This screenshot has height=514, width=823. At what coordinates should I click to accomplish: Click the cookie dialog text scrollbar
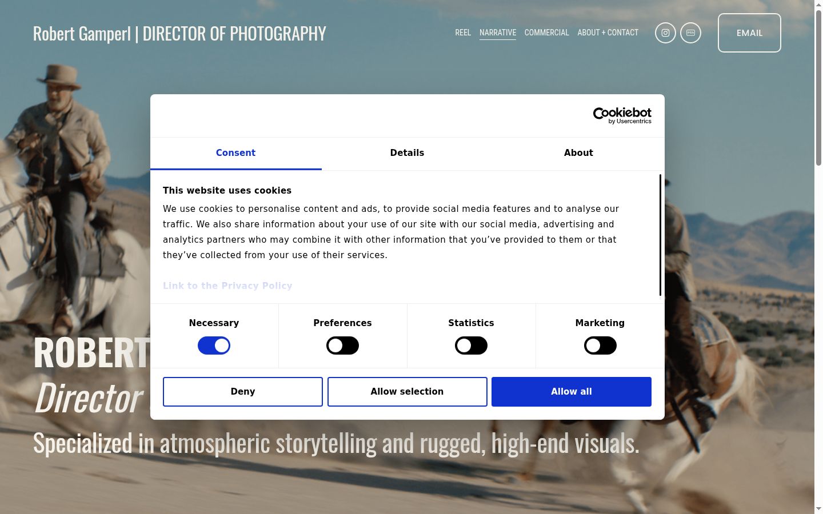tap(660, 235)
